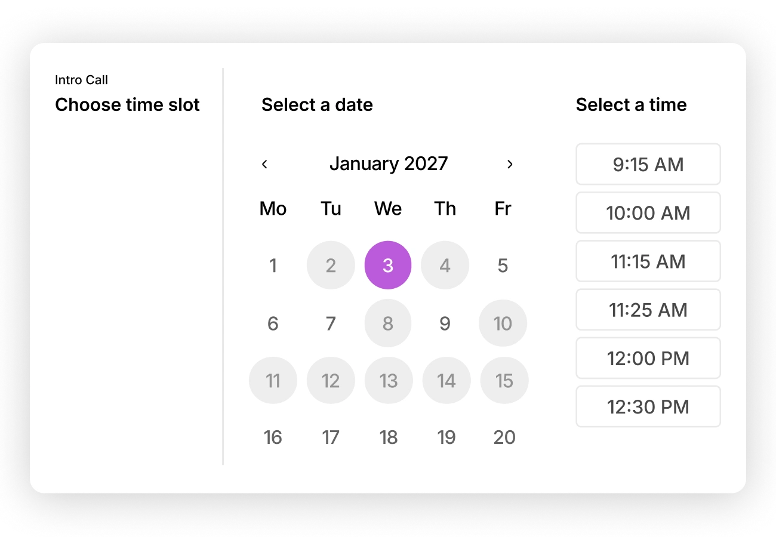The width and height of the screenshot is (776, 537).
Task: Choose date 6 in the calendar
Action: click(x=273, y=323)
